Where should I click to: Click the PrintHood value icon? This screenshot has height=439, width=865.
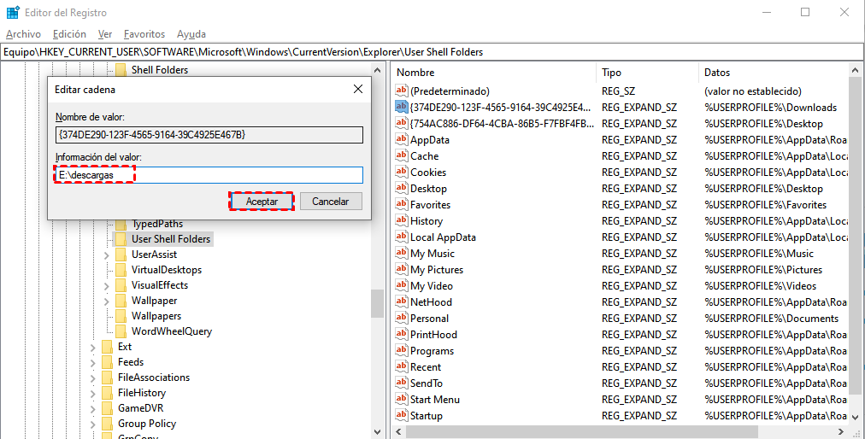click(x=402, y=334)
